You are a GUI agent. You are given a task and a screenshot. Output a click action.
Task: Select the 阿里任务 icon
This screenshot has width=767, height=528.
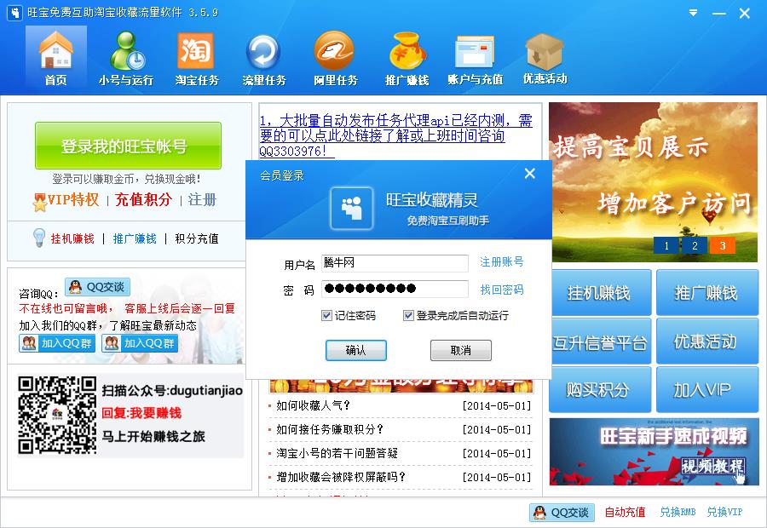pyautogui.click(x=334, y=58)
